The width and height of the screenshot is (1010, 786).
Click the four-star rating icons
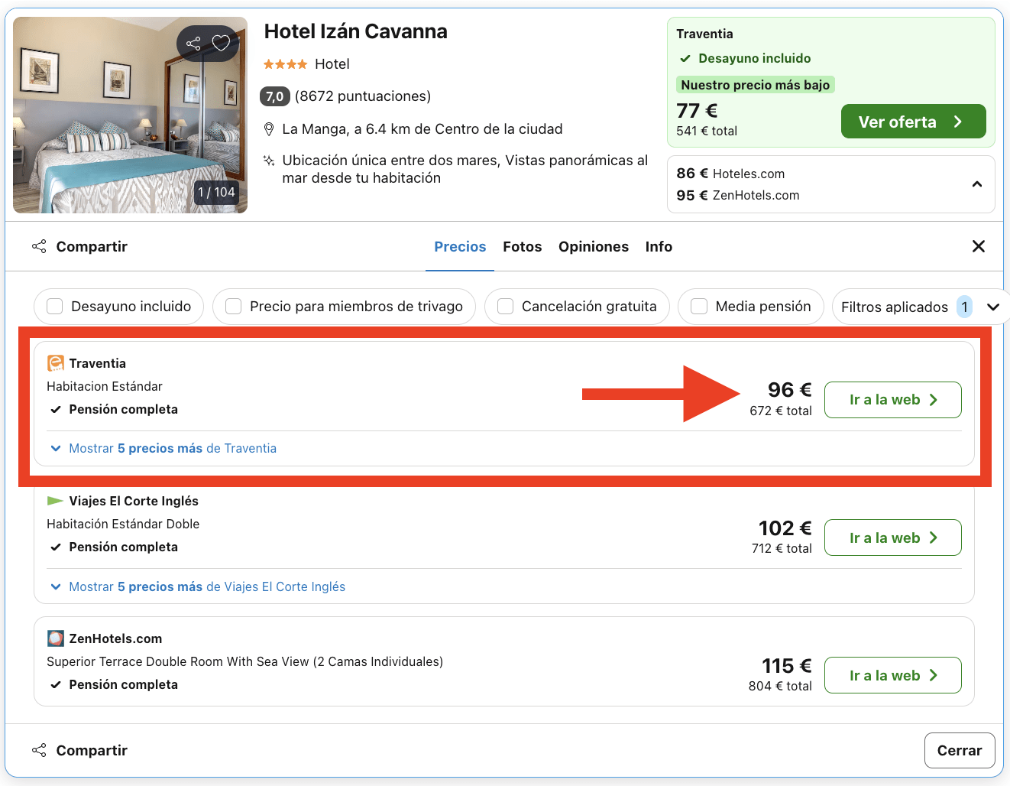[x=285, y=64]
